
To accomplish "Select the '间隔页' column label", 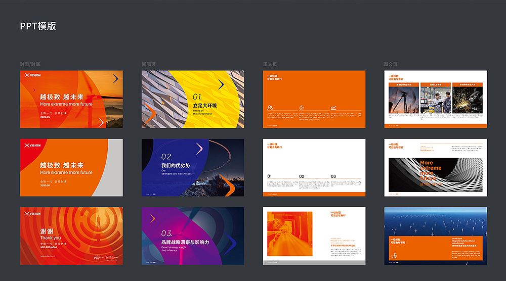I will click(148, 64).
